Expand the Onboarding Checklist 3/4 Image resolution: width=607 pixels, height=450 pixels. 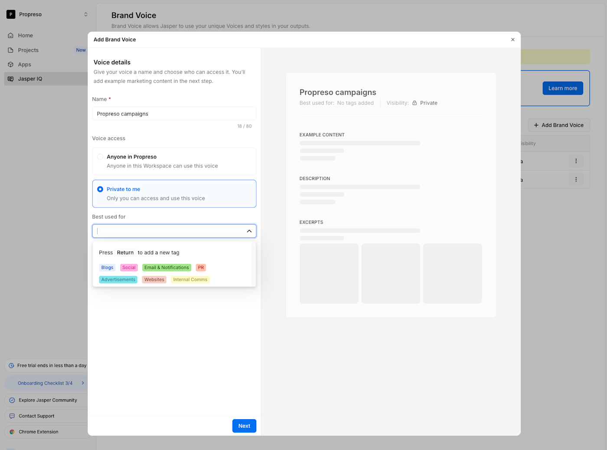coord(47,383)
